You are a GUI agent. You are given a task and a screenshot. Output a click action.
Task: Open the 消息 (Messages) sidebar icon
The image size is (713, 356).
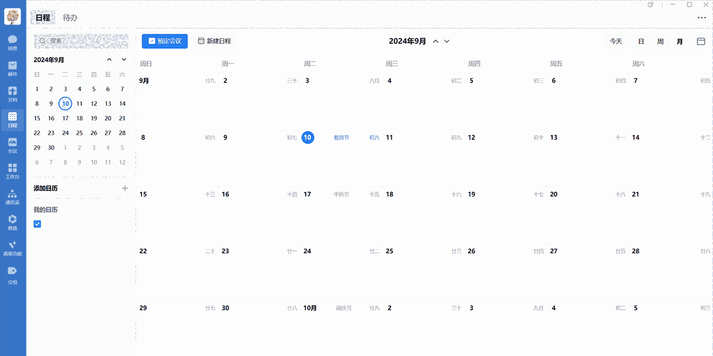click(x=12, y=42)
